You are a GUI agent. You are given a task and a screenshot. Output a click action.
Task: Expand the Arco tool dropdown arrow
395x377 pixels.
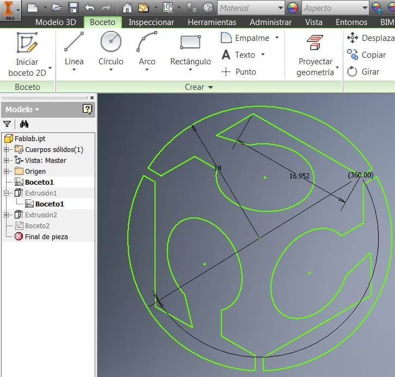147,70
